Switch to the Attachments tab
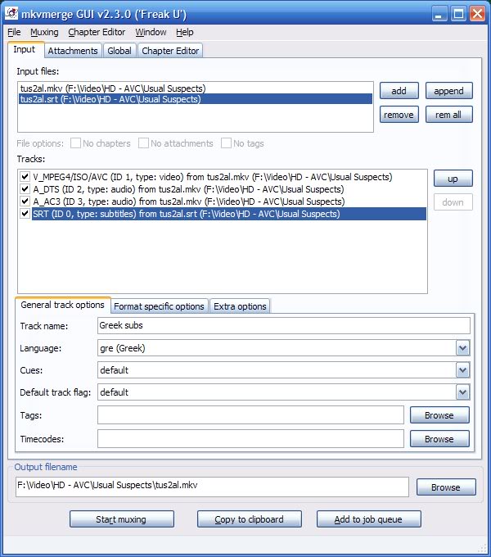The width and height of the screenshot is (491, 557). tap(73, 51)
